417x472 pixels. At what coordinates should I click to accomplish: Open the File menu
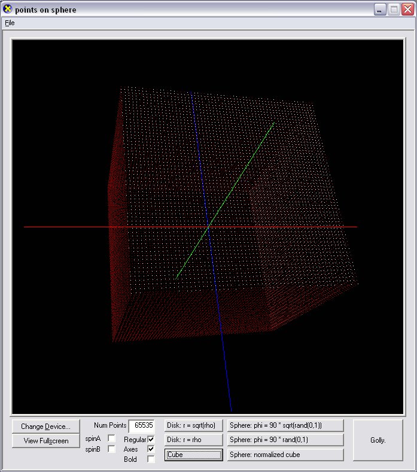coord(10,23)
